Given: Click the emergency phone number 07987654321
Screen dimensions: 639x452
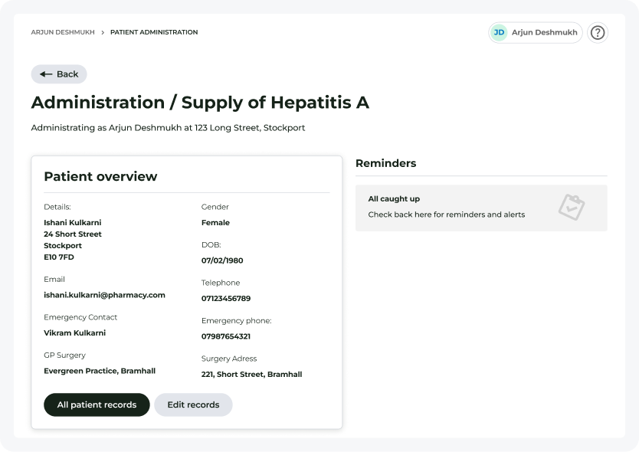Looking at the screenshot, I should coord(226,336).
